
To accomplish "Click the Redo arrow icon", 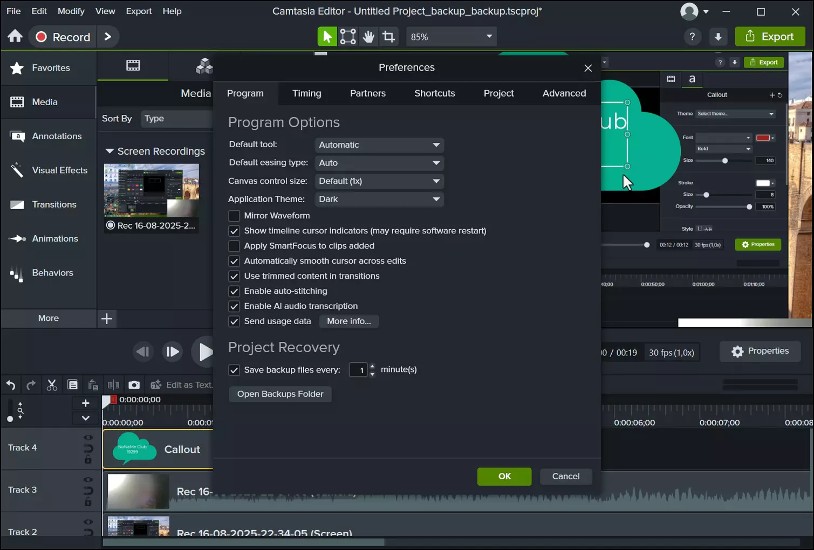I will tap(31, 385).
